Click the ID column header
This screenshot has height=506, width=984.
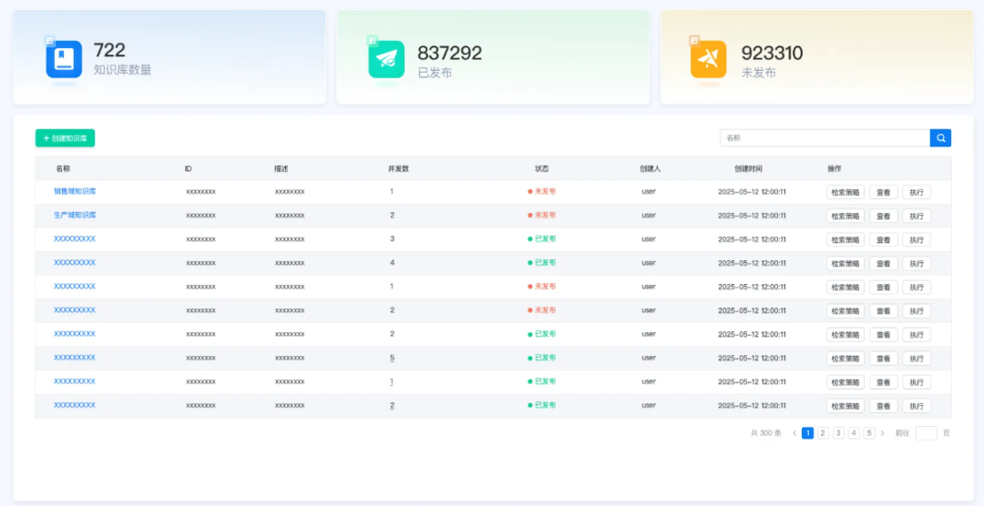tap(189, 169)
